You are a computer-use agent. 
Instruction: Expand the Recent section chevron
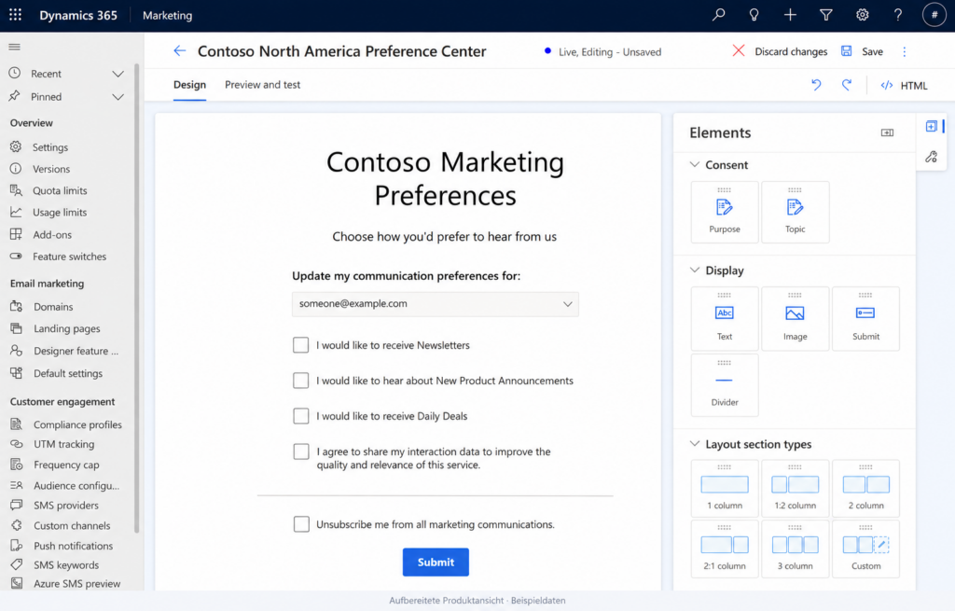[x=118, y=74]
